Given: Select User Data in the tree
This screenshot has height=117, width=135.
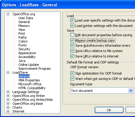Looking at the screenshot, I should pos(26,18).
